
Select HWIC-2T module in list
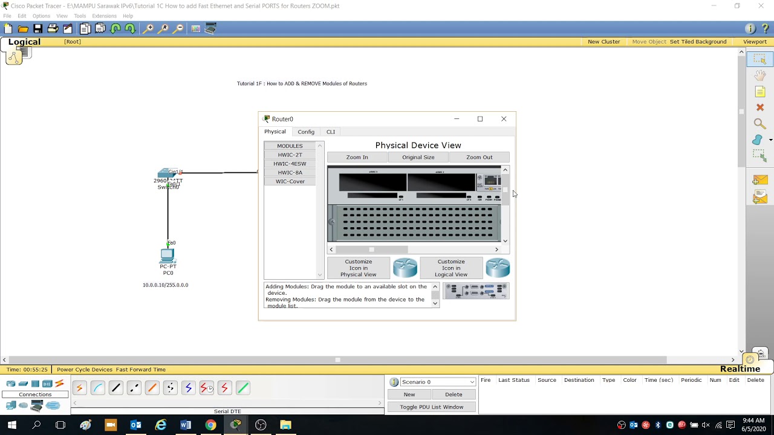(x=290, y=155)
